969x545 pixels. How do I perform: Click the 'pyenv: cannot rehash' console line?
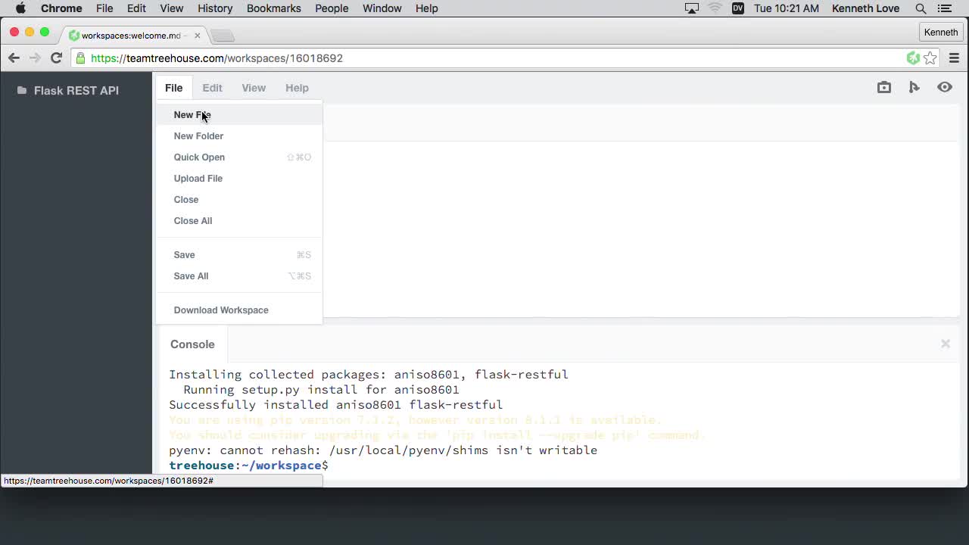(x=383, y=450)
